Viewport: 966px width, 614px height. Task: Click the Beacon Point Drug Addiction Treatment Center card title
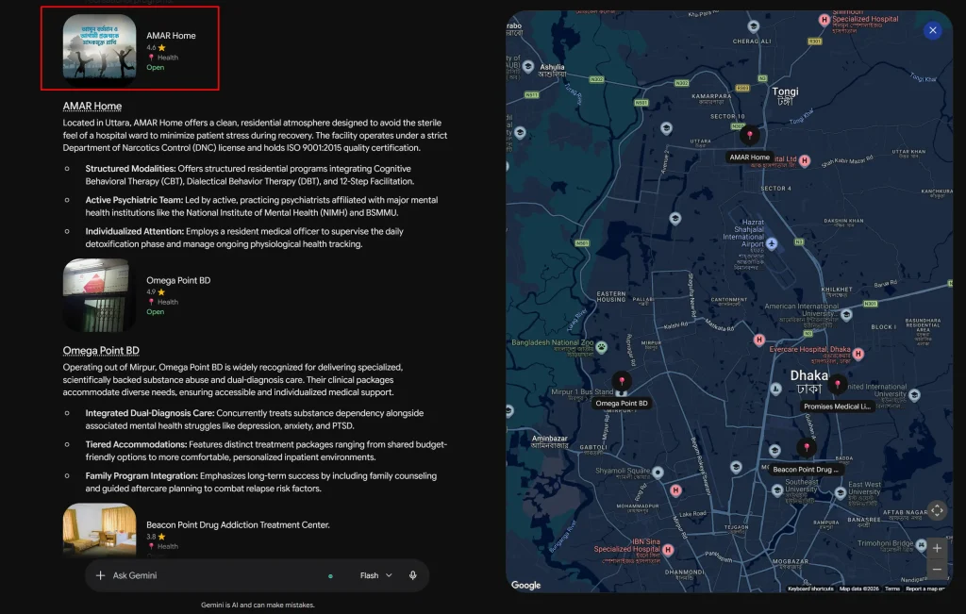tap(238, 524)
